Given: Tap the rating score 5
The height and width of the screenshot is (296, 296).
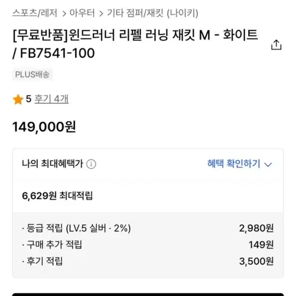Looking at the screenshot, I should [28, 99].
